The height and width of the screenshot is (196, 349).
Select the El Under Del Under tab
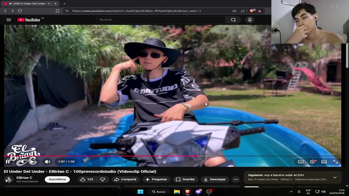tap(30, 4)
